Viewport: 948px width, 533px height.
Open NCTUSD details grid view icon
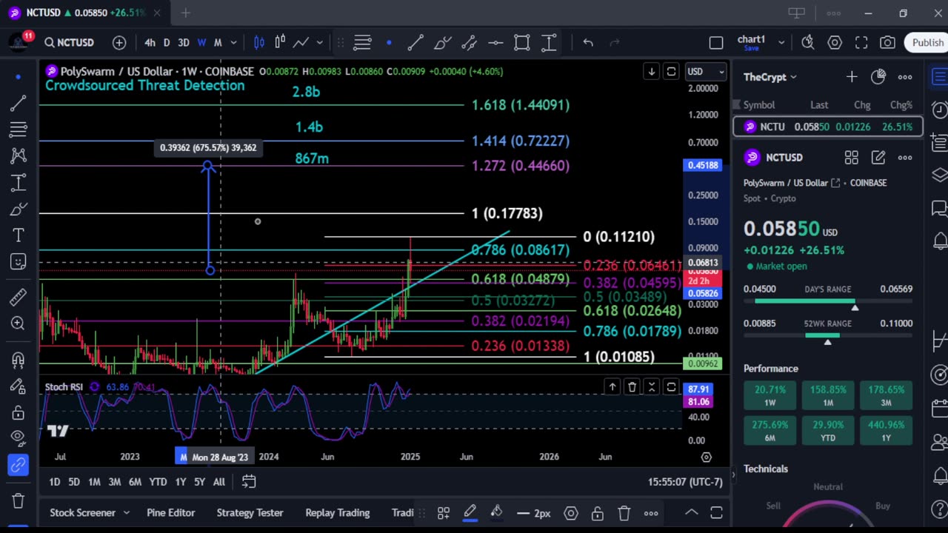coord(852,158)
